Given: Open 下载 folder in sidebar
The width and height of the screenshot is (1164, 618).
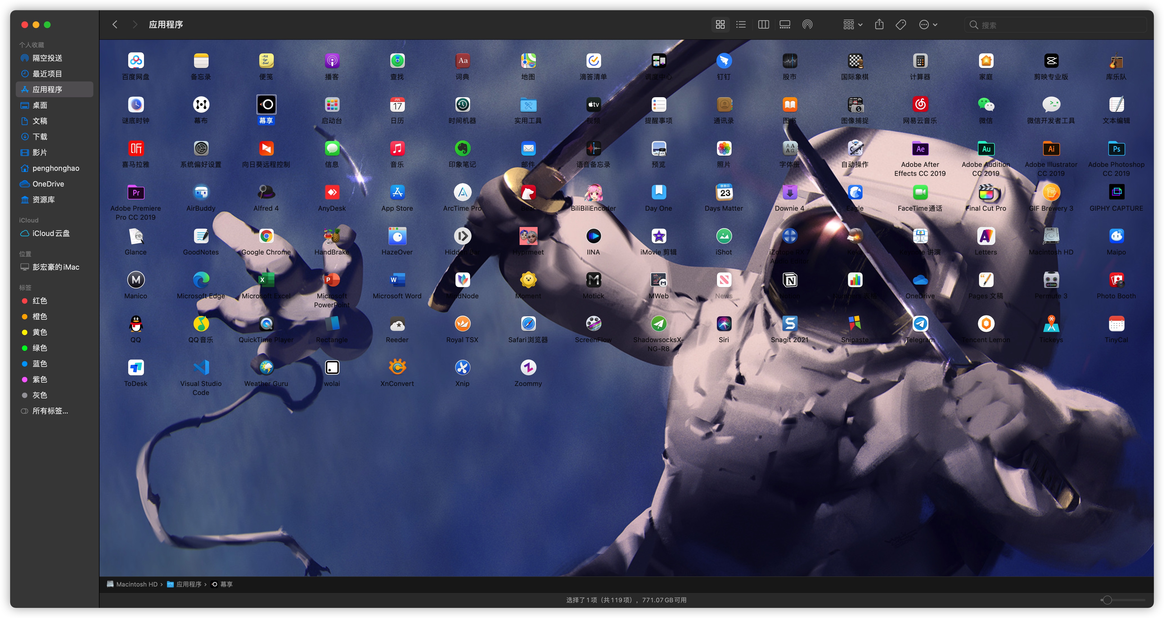Looking at the screenshot, I should (x=39, y=136).
